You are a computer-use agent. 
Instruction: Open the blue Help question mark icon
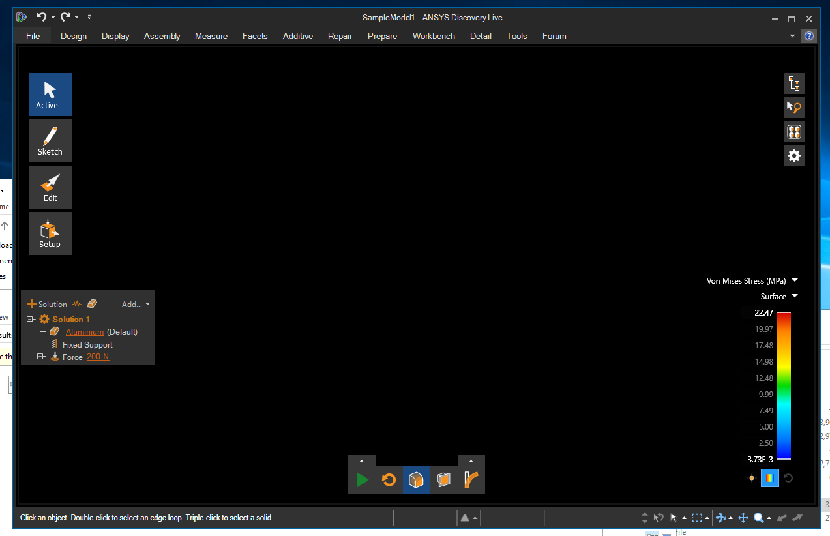[809, 36]
